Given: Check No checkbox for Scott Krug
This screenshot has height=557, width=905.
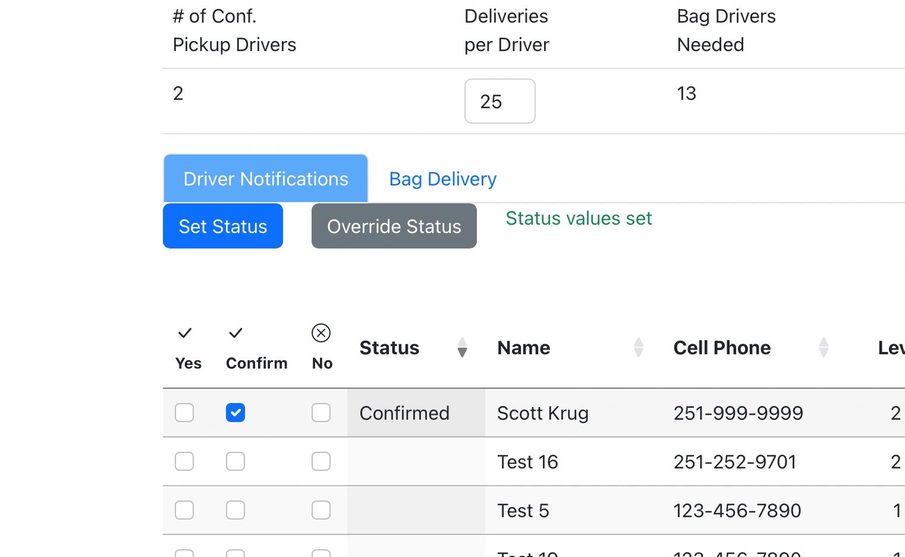Looking at the screenshot, I should [x=321, y=413].
